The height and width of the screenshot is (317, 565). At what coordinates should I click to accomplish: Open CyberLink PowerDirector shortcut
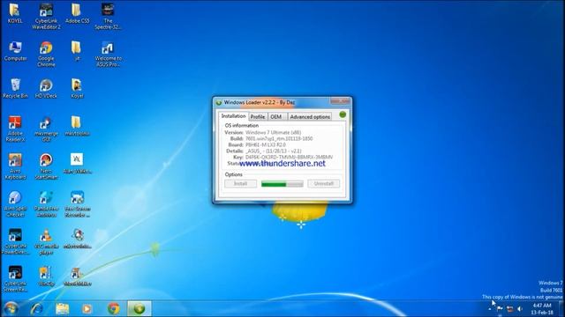[15, 241]
